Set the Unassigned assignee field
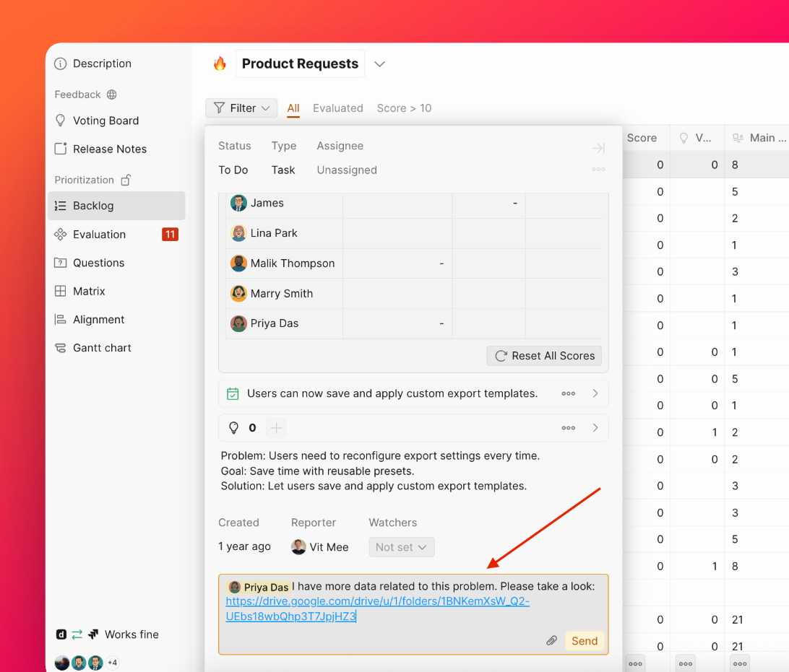This screenshot has height=672, width=789. click(x=347, y=170)
